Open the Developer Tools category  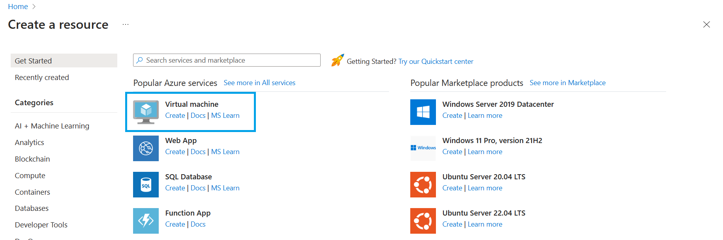41,225
